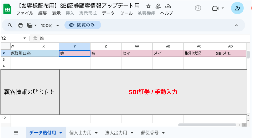This screenshot has width=253, height=138.
Task: Open the name box dropdown arrow
Action: pos(24,38)
